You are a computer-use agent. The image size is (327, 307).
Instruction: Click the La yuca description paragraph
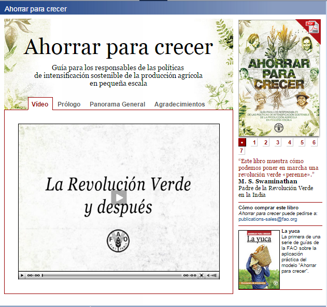pyautogui.click(x=301, y=254)
